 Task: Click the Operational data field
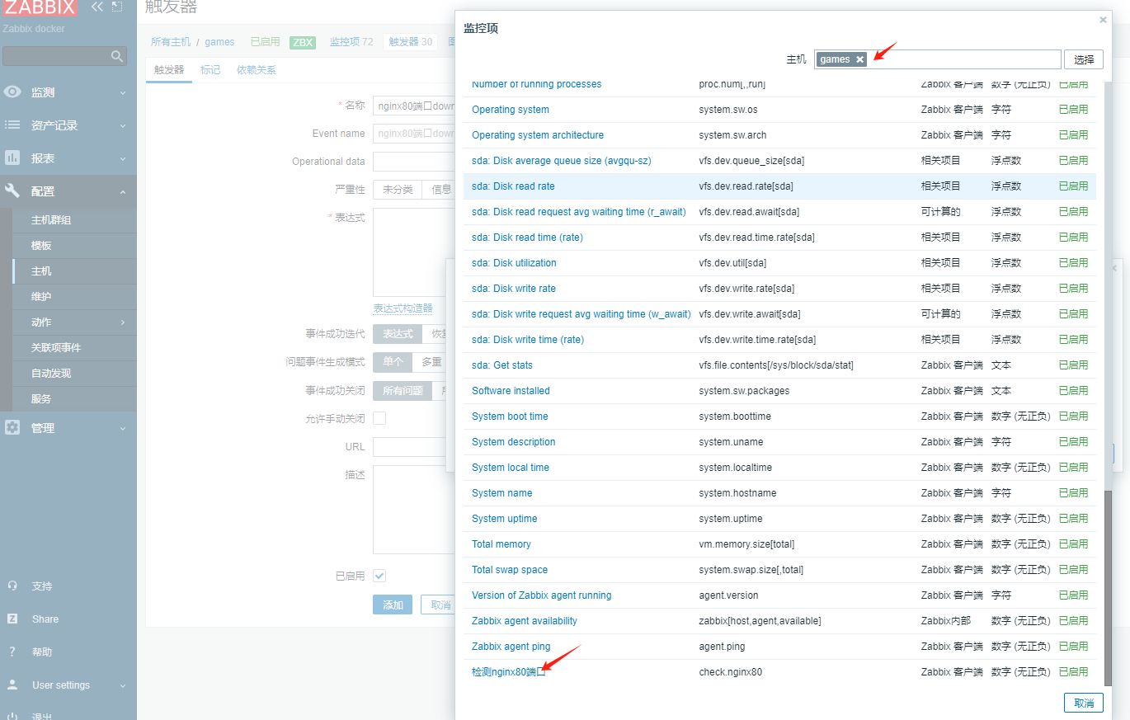coord(413,162)
